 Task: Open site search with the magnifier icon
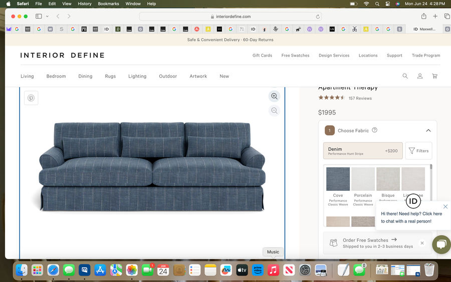tap(405, 76)
